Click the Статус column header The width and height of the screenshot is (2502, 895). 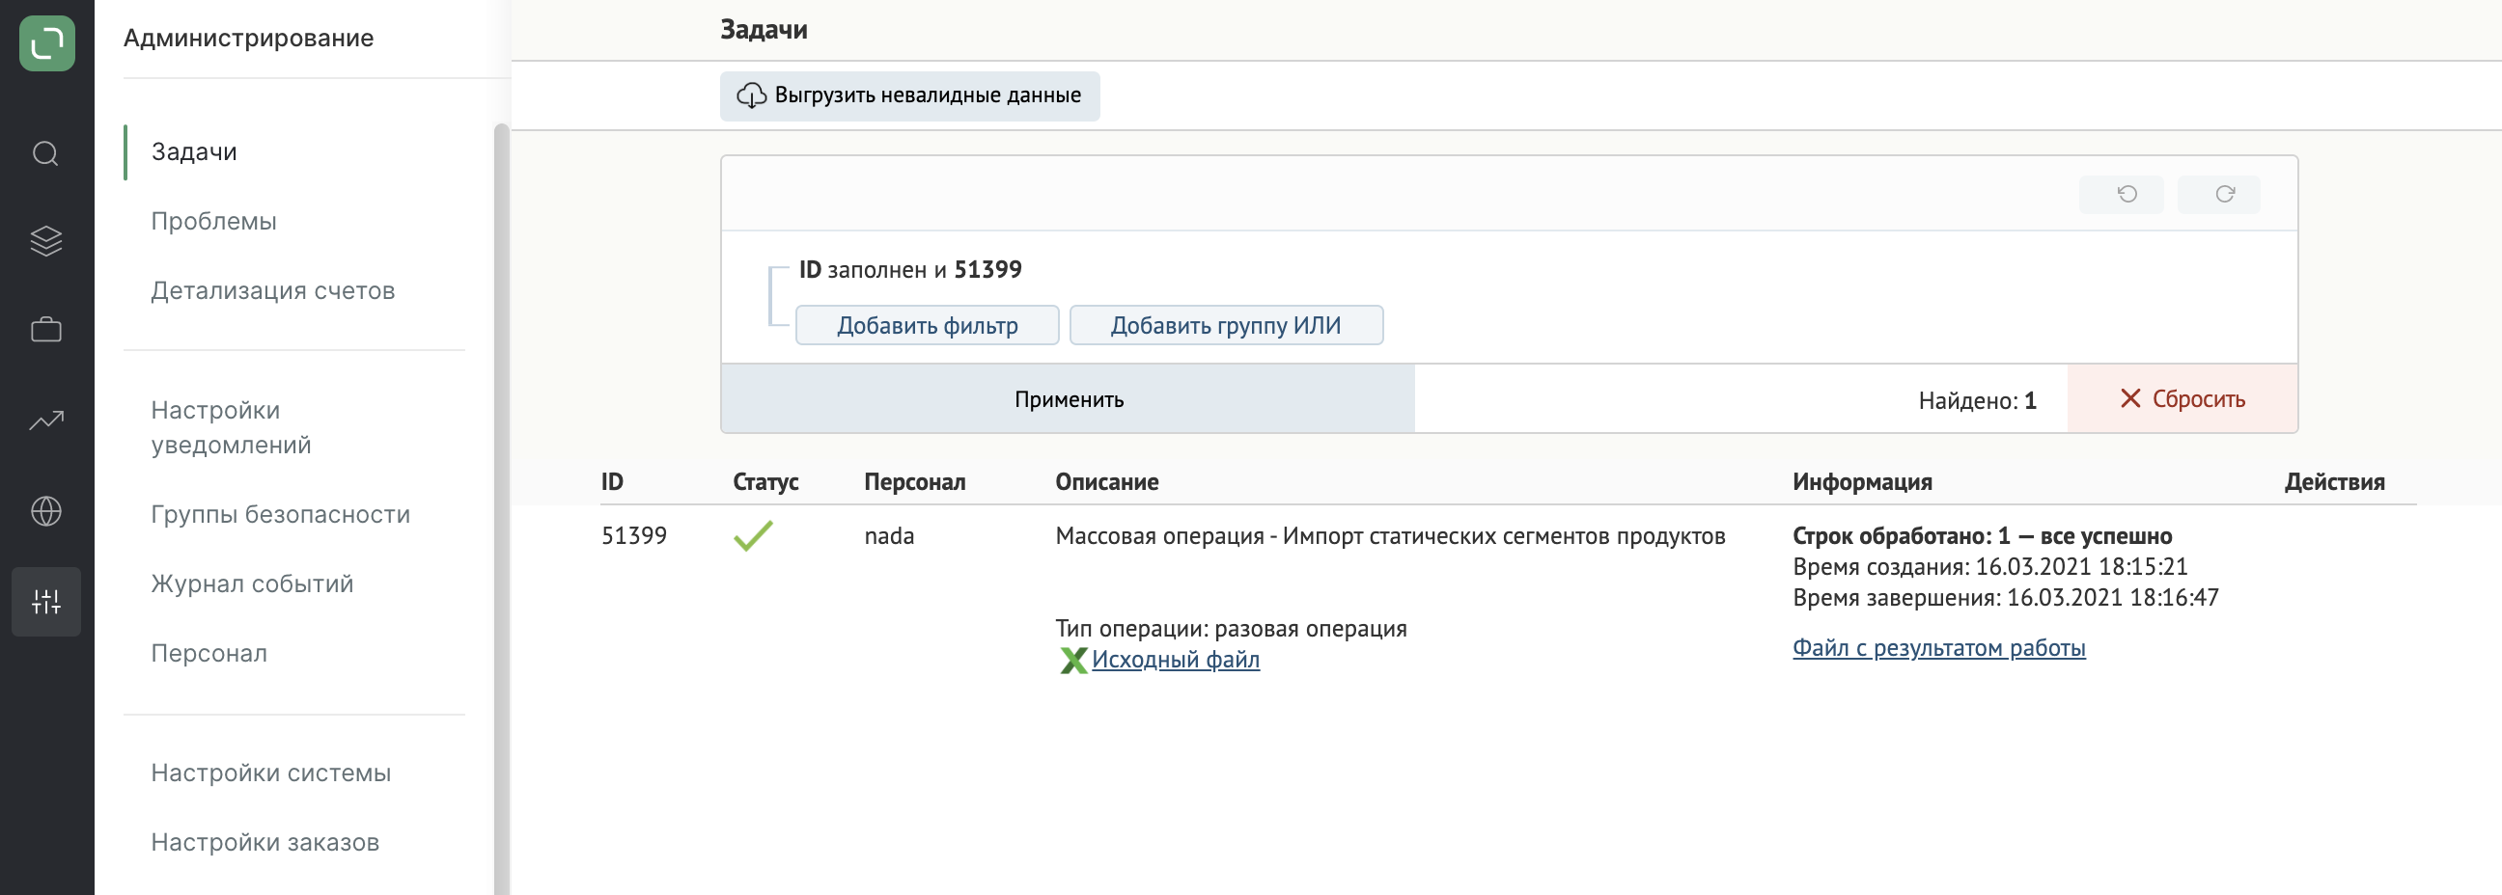tap(765, 481)
